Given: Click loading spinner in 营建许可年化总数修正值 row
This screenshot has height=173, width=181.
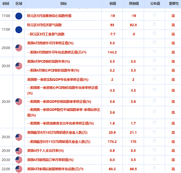Looking at the screenshot, I should click(x=154, y=52).
